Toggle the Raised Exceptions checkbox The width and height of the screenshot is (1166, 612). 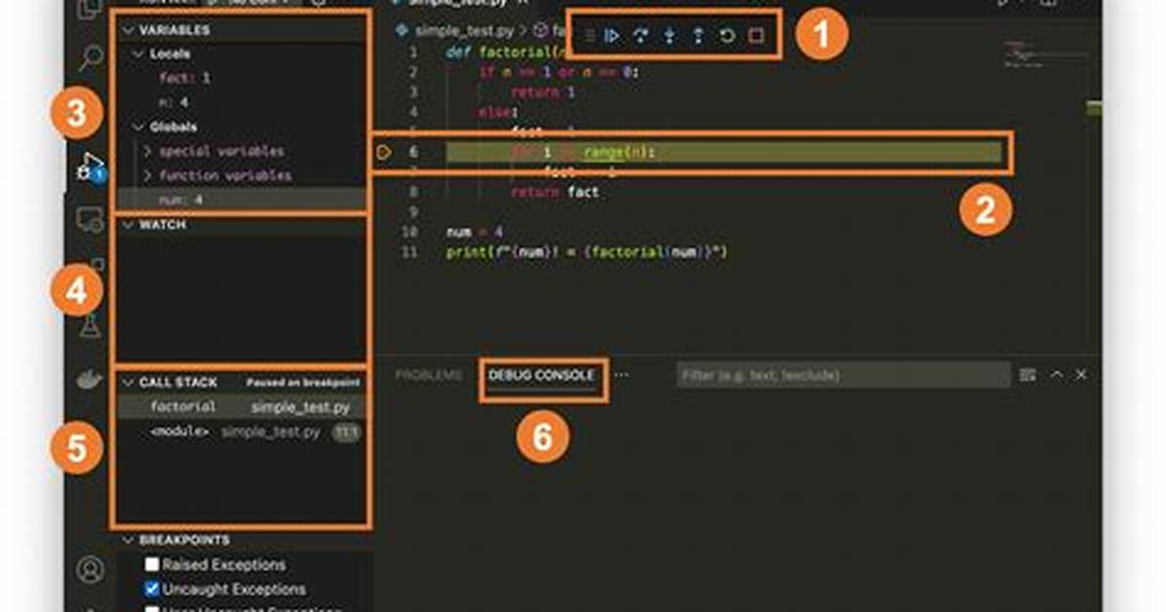152,564
